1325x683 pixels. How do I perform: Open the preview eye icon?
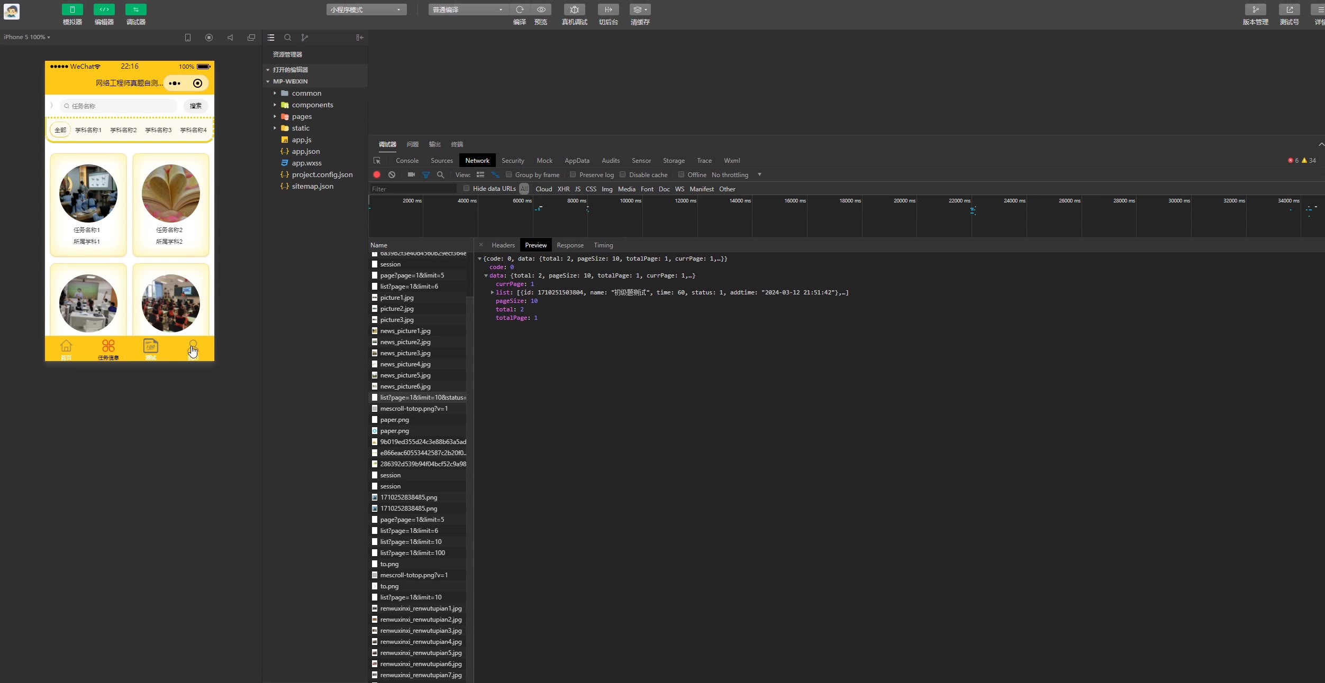[541, 10]
